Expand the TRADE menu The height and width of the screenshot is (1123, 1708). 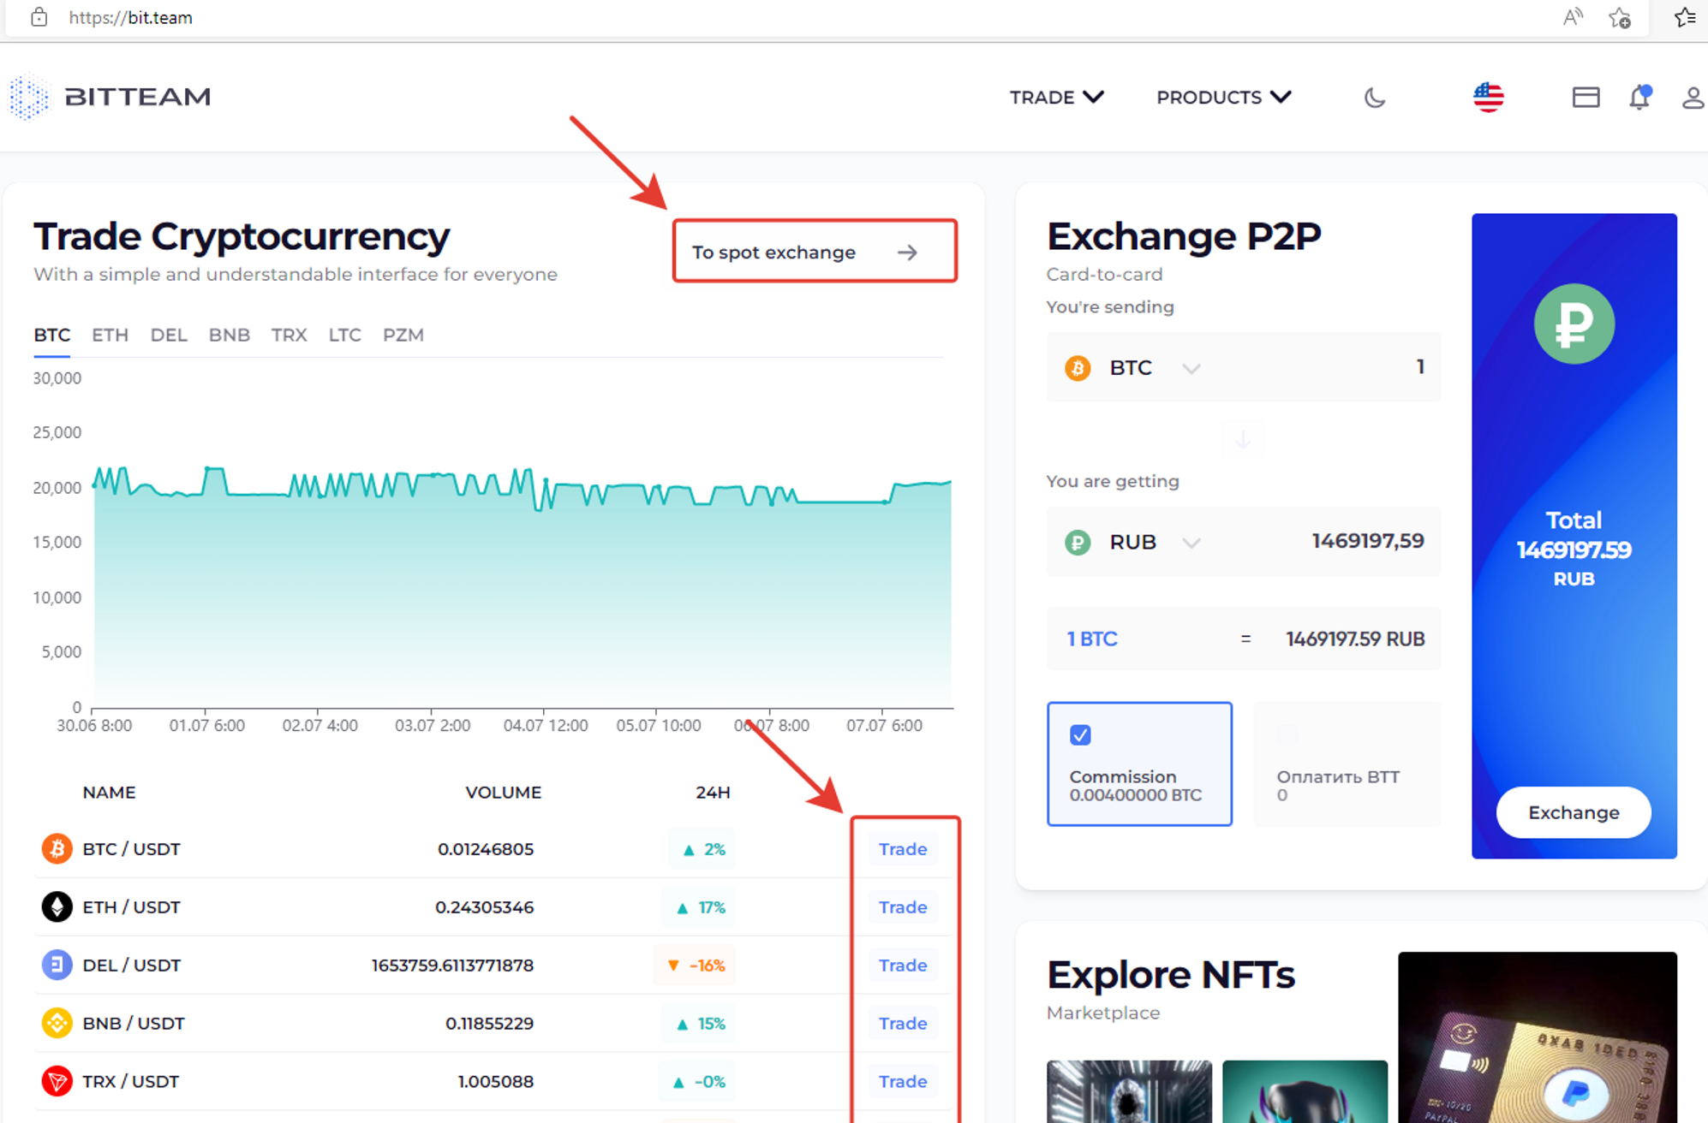(1056, 98)
